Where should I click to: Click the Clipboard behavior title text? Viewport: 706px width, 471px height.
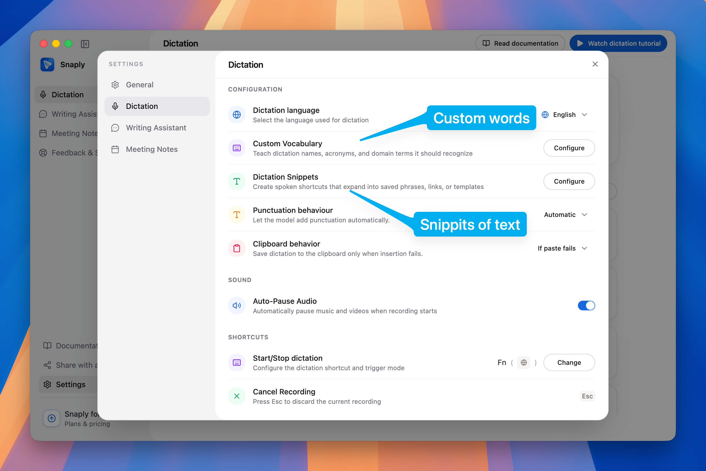pyautogui.click(x=287, y=244)
